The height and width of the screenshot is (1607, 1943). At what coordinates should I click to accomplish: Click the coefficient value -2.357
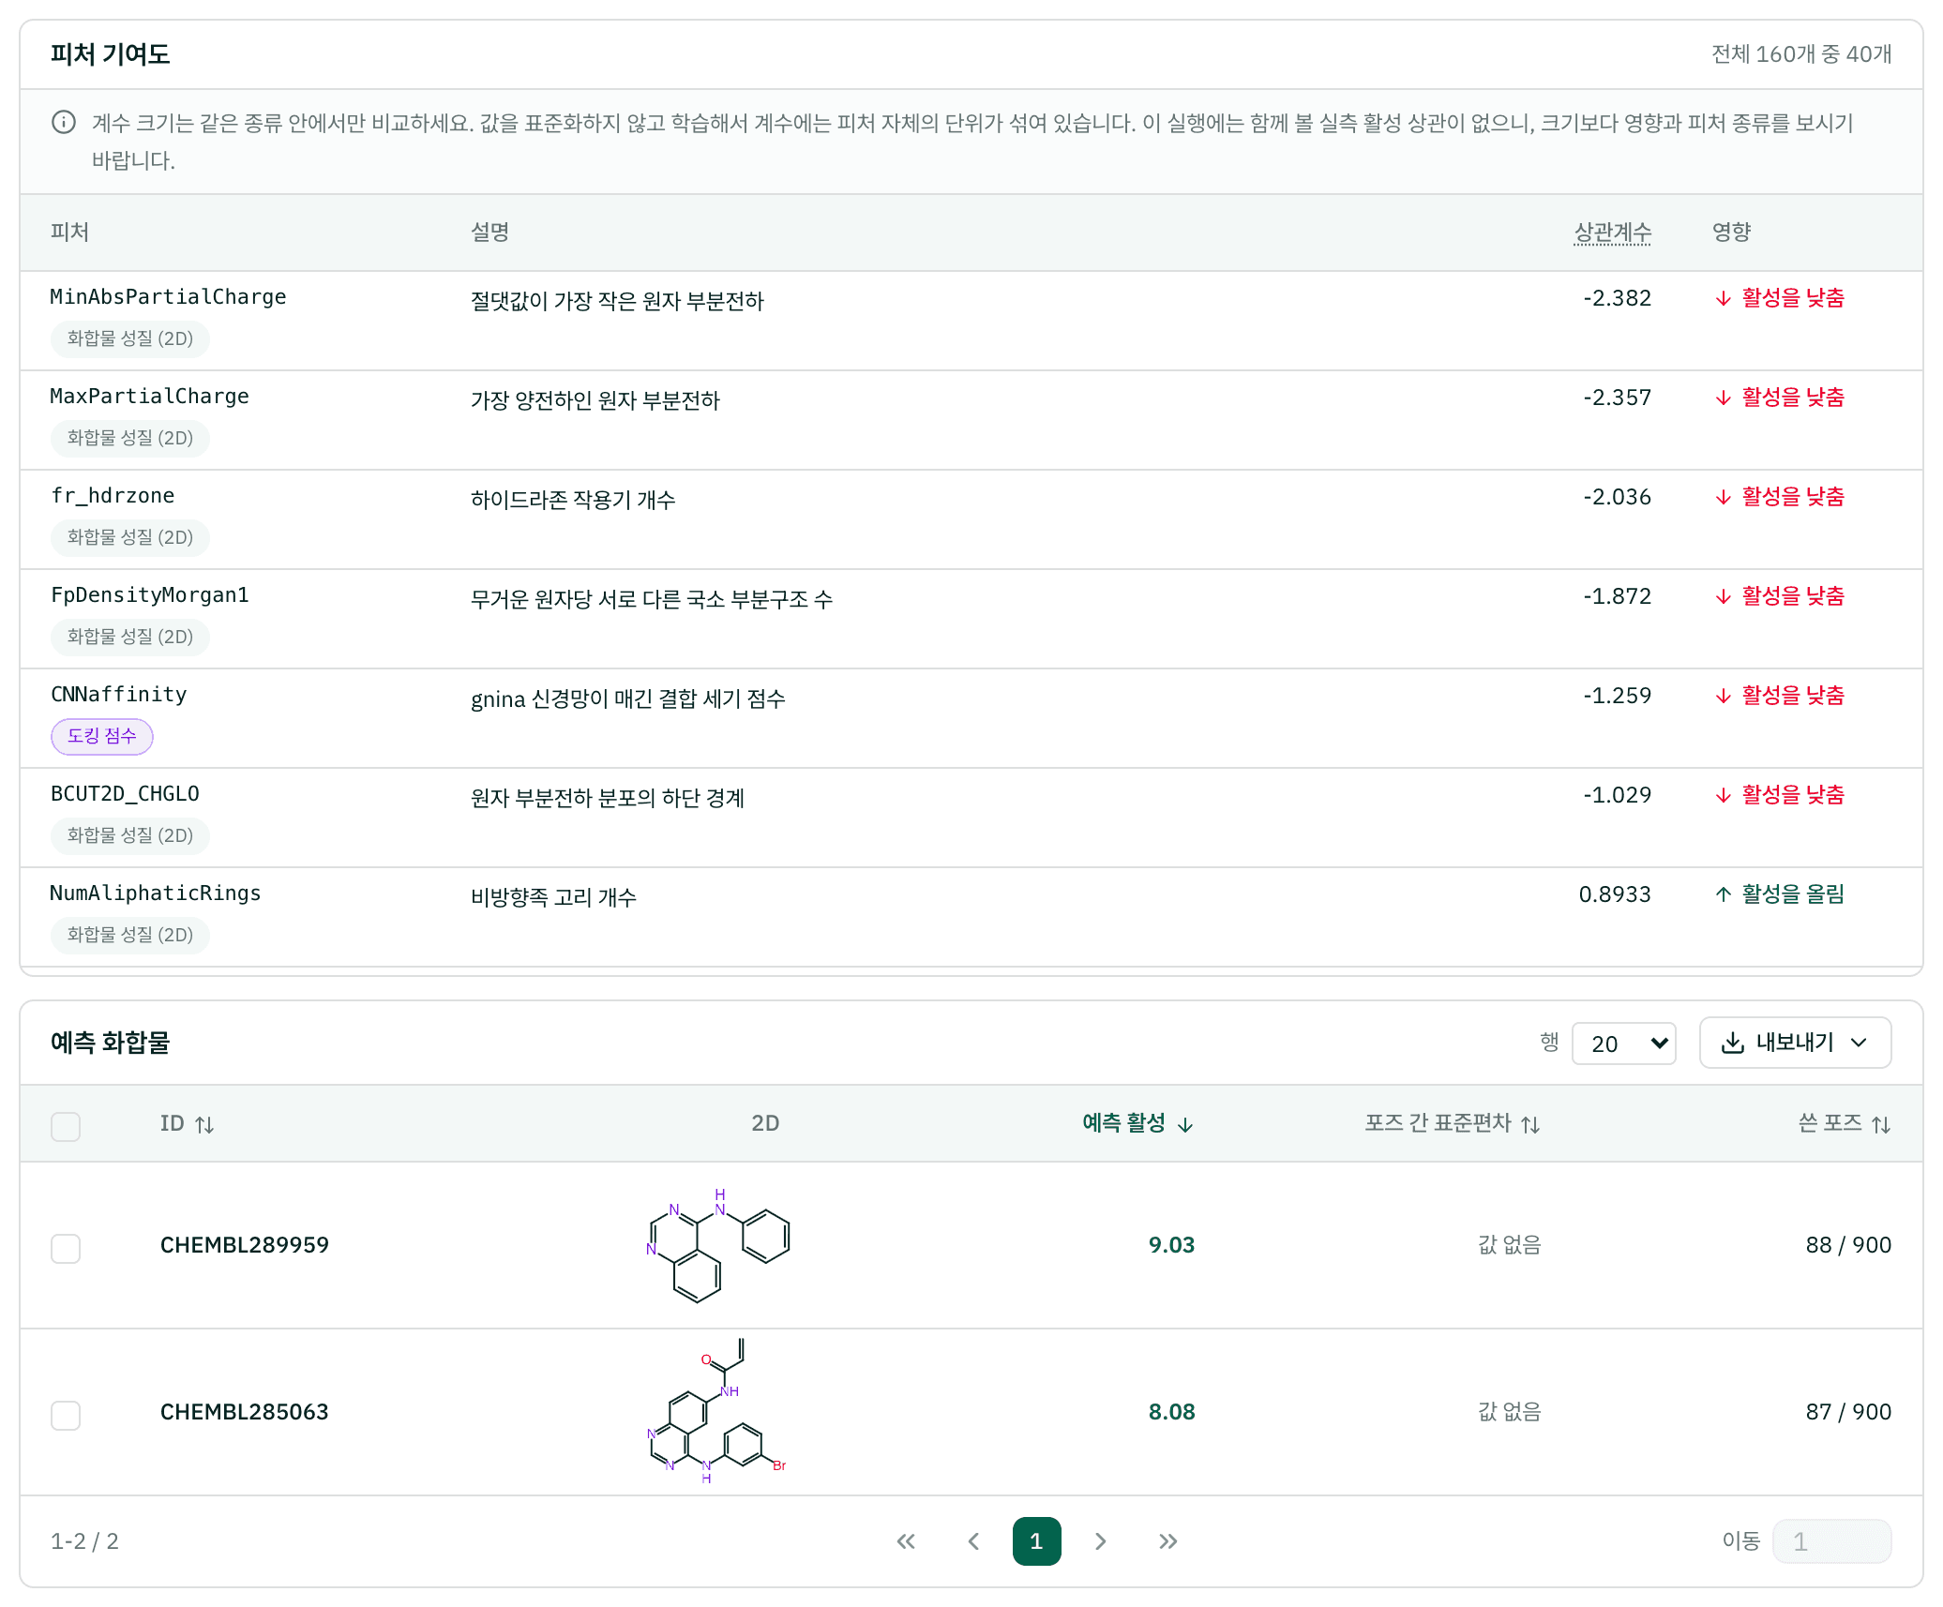[1617, 398]
